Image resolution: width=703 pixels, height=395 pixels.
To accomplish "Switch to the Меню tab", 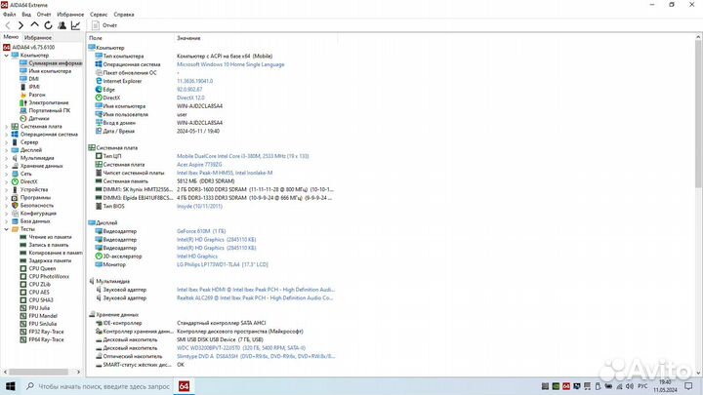I will (x=11, y=37).
